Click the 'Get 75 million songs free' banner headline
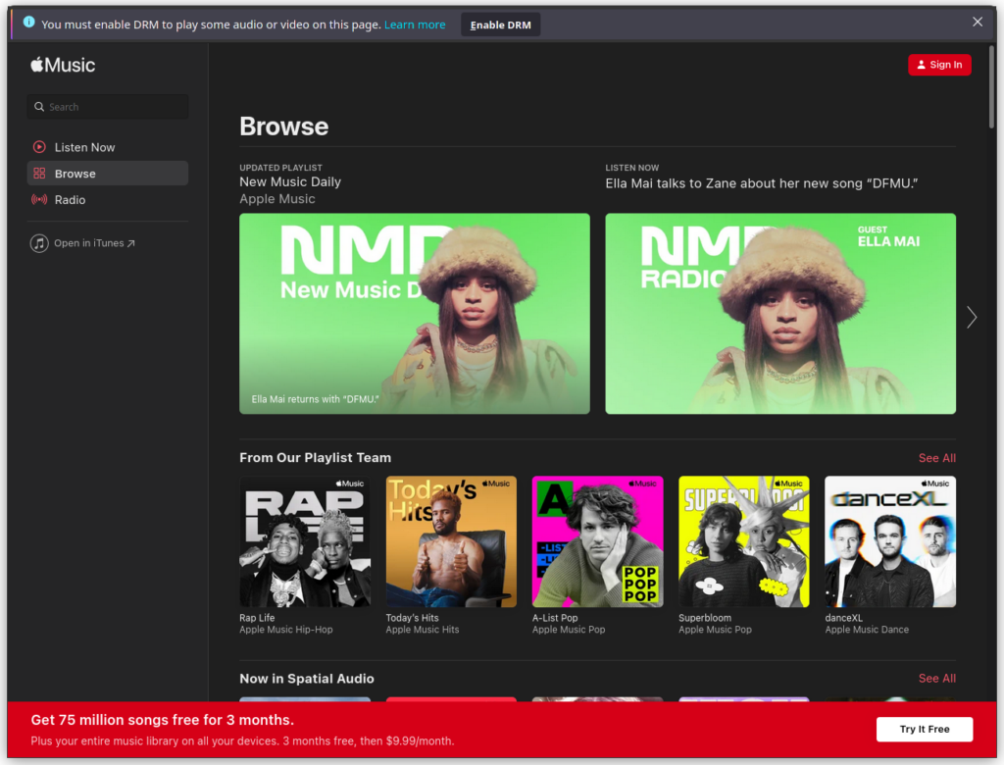Image resolution: width=1004 pixels, height=765 pixels. point(163,720)
